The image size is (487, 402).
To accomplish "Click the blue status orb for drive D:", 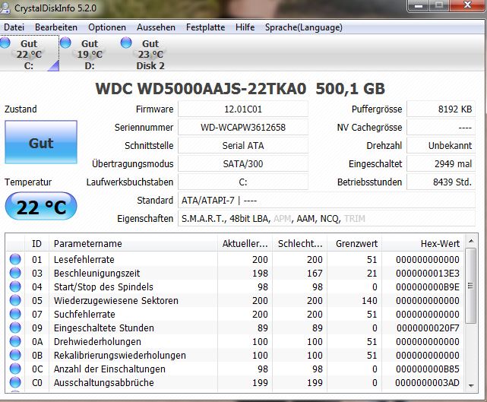I will [65, 43].
